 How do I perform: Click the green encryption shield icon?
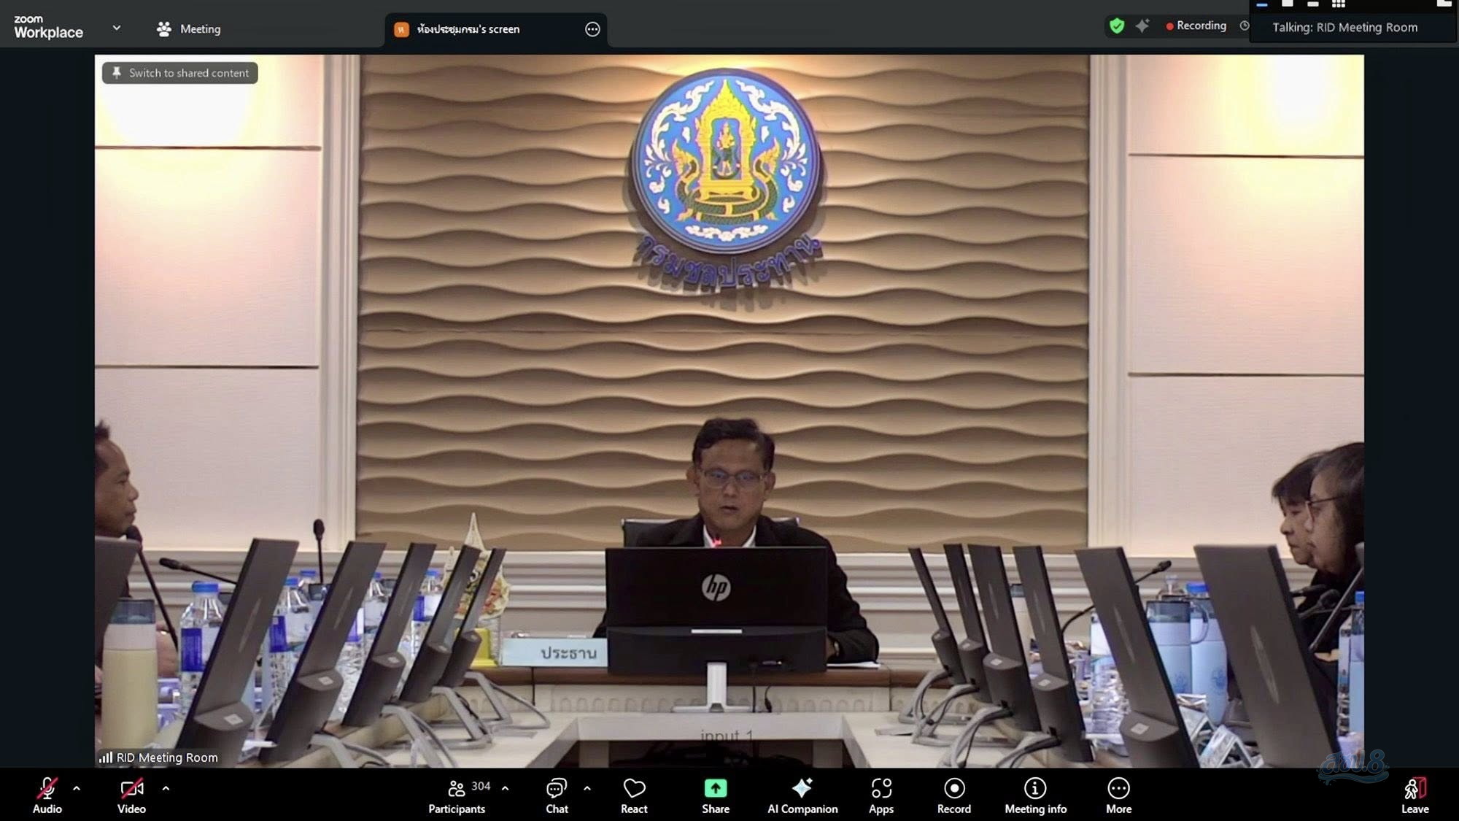pos(1116,26)
